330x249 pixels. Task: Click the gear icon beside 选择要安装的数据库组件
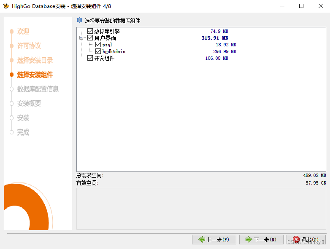click(80, 20)
